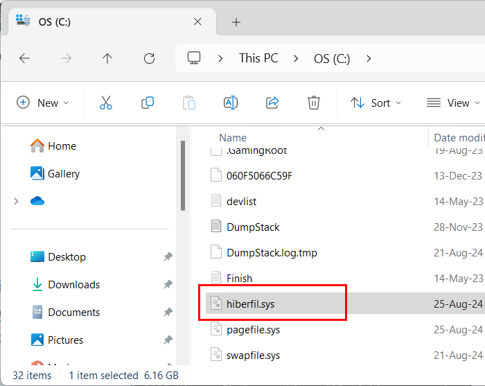The width and height of the screenshot is (485, 386).
Task: Navigate back with the left arrow
Action: 24,59
